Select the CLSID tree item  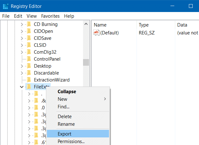(x=40, y=45)
